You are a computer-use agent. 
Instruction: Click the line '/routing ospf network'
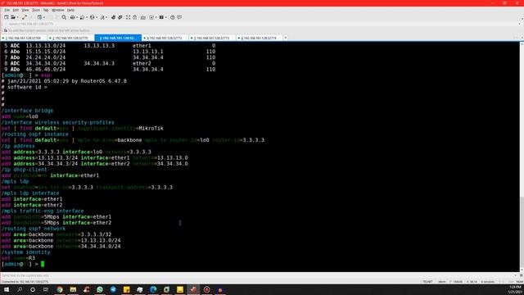tap(34, 229)
